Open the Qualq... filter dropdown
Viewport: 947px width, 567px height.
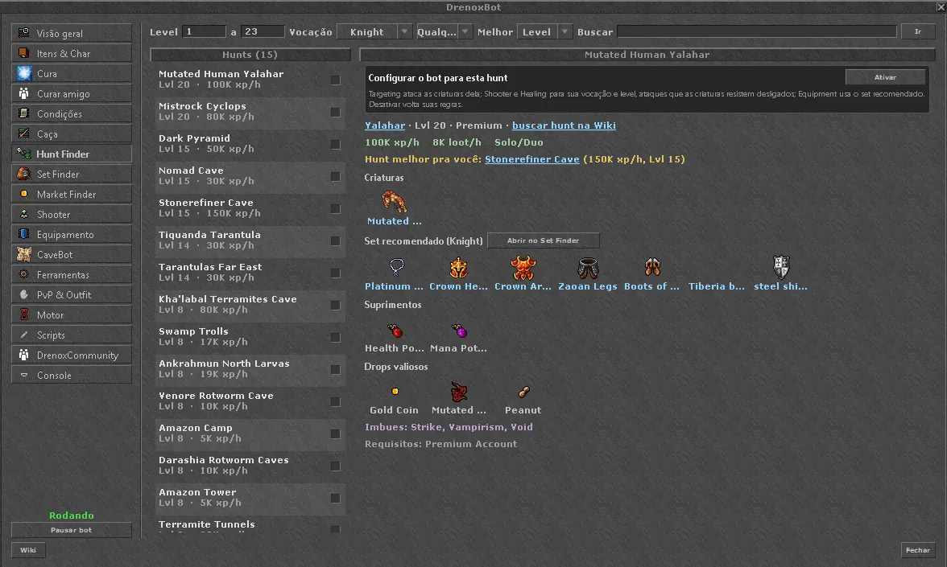click(445, 32)
